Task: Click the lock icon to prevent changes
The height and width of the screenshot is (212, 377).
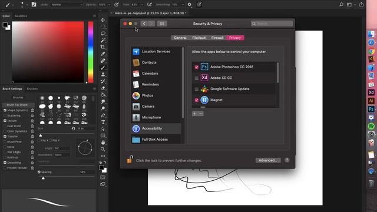Action: (x=130, y=159)
